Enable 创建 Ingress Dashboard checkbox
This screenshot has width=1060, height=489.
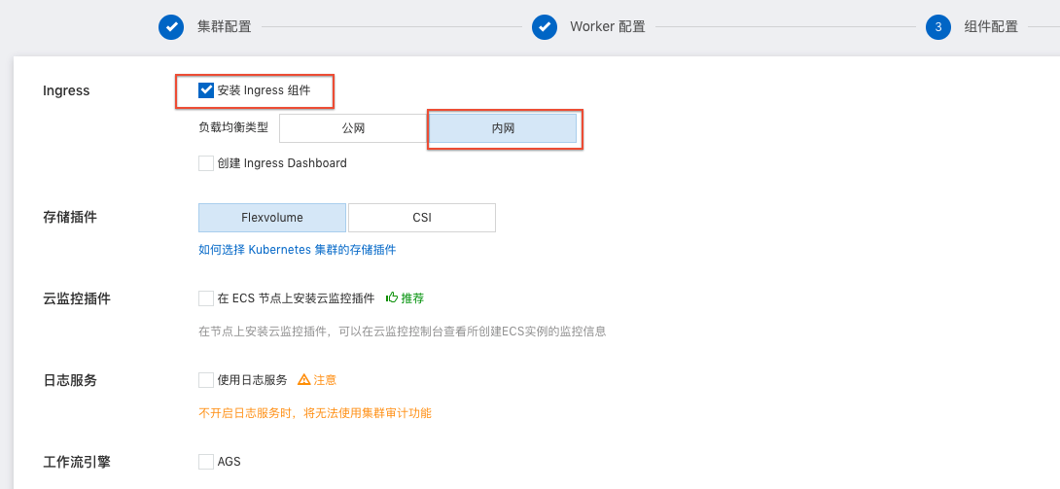[x=206, y=163]
